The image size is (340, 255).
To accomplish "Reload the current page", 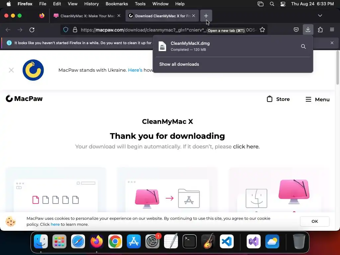I will pos(32,30).
